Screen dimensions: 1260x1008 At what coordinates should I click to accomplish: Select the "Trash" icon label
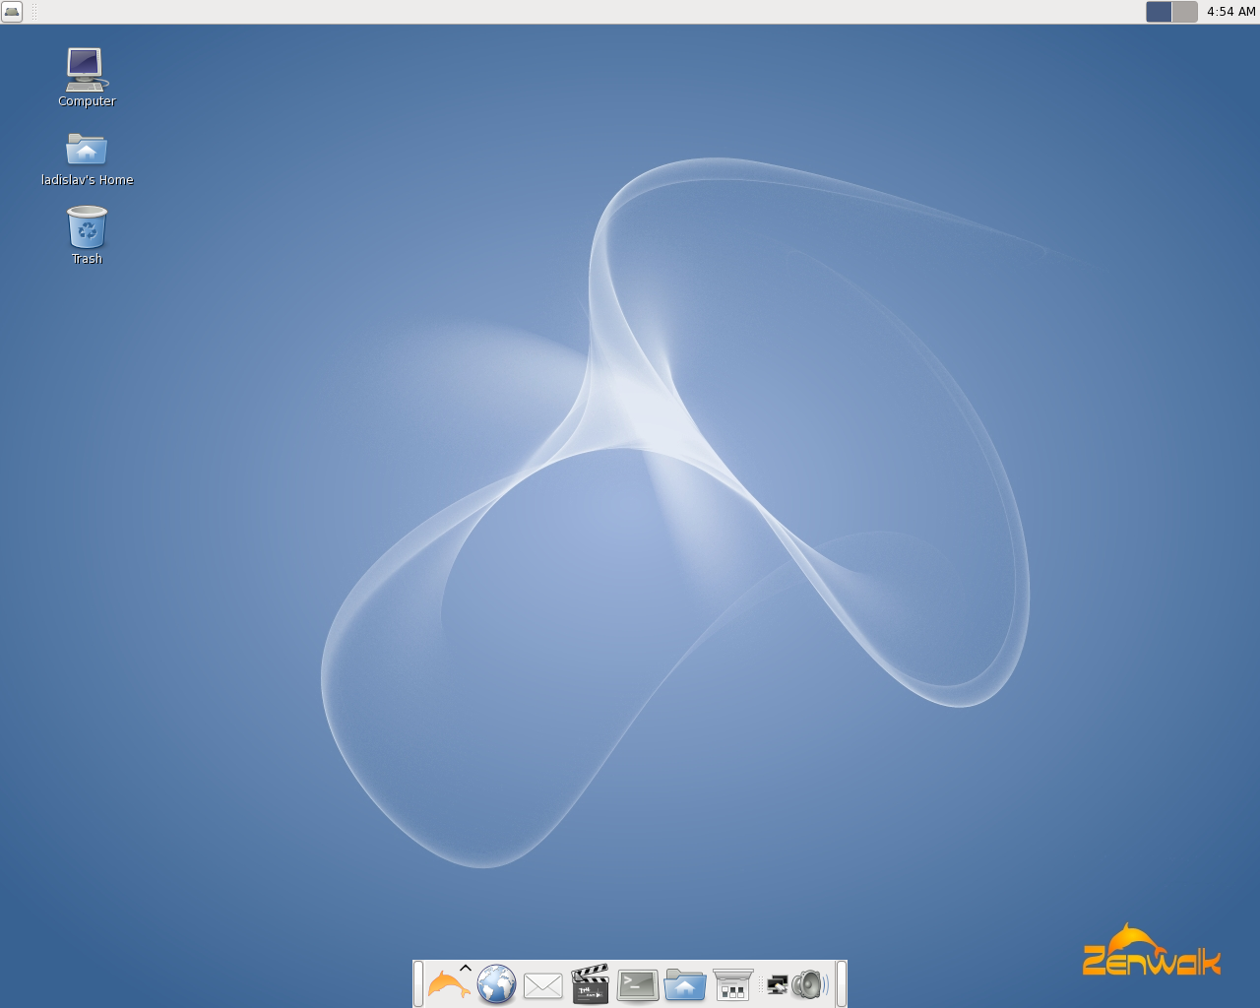point(87,259)
